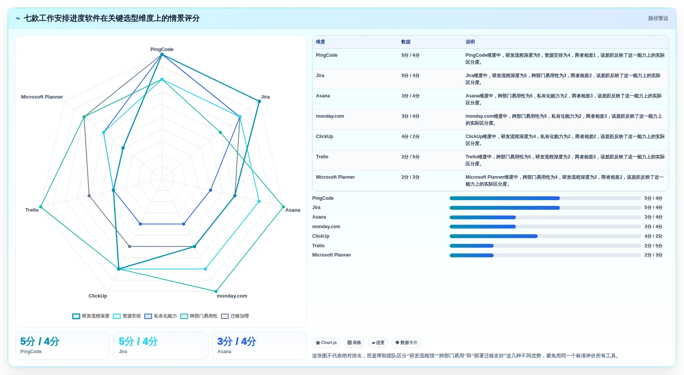Click monday.com axis label on radar chart

point(232,296)
